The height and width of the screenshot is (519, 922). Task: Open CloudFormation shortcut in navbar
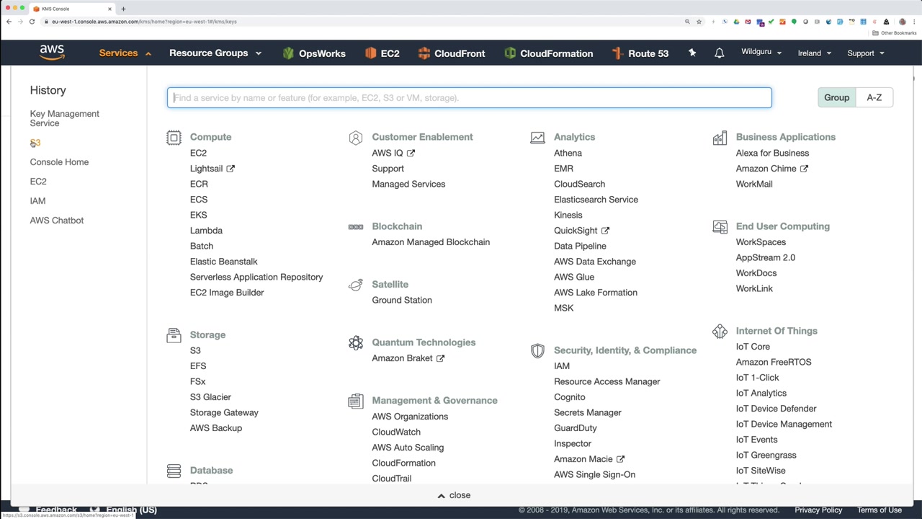click(549, 53)
